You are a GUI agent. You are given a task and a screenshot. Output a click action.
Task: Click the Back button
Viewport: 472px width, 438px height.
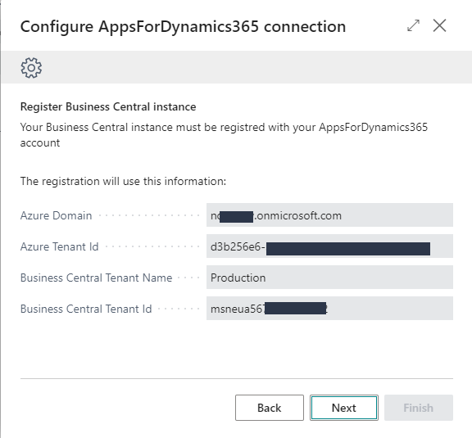270,408
